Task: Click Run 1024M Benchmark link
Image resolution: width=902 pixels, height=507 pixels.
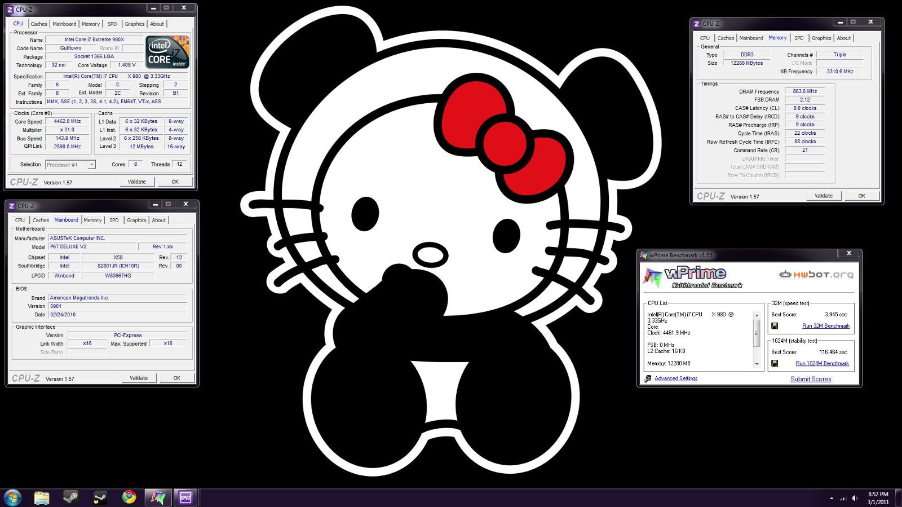Action: tap(822, 363)
